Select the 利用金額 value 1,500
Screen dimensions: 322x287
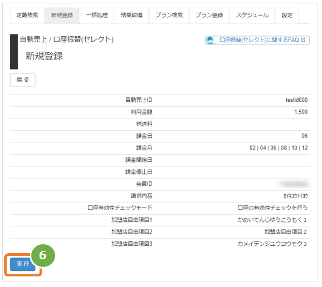(301, 112)
